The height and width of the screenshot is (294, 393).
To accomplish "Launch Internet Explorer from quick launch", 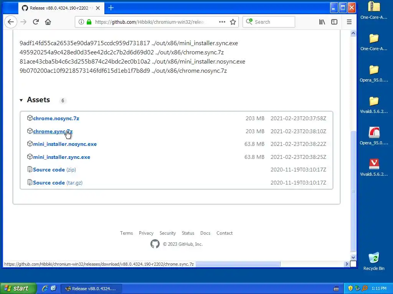I will coord(45,288).
